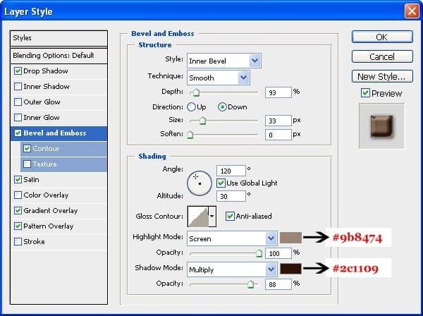This screenshot has height=316, width=423.
Task: Uncheck the Contour checkbox
Action: [x=27, y=148]
